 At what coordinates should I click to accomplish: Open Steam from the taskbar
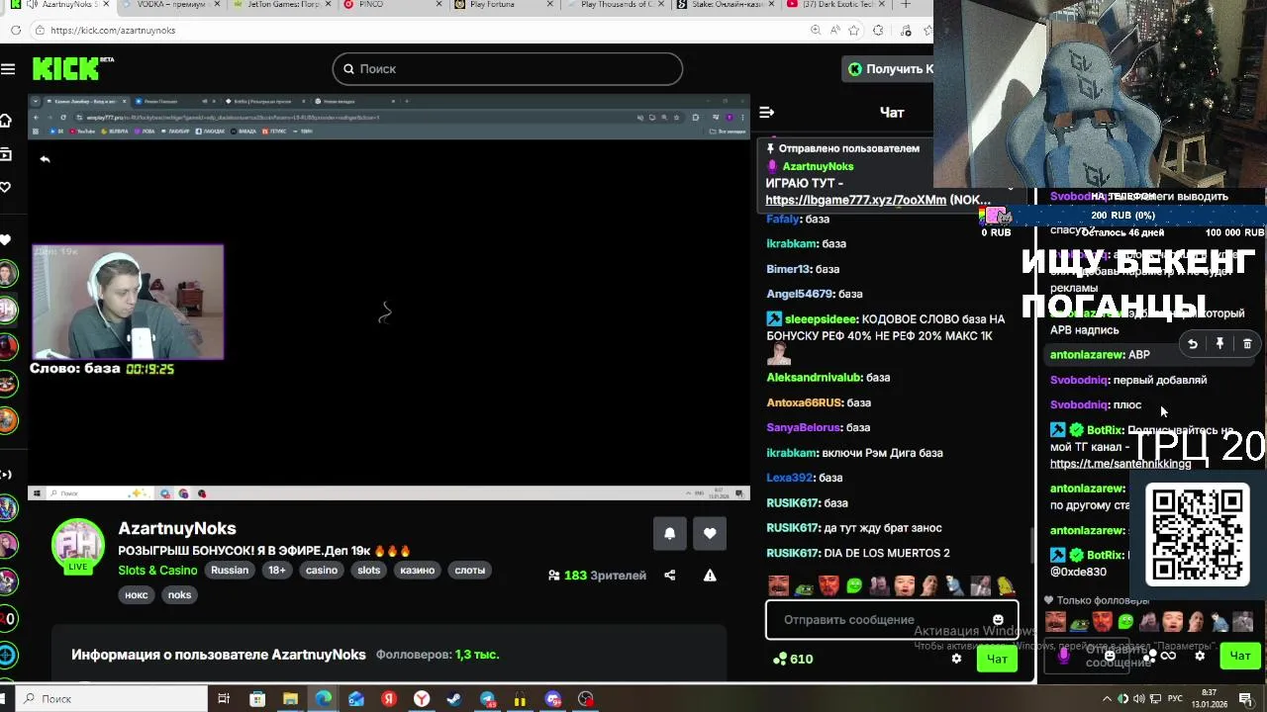pos(454,699)
